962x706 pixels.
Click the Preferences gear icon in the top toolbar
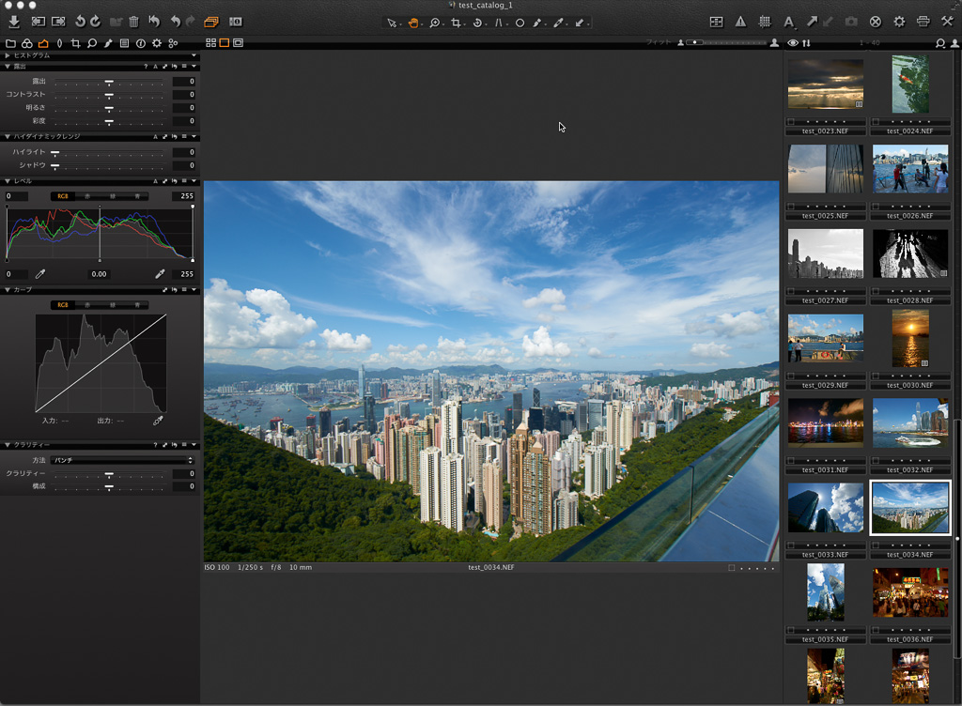click(x=899, y=22)
